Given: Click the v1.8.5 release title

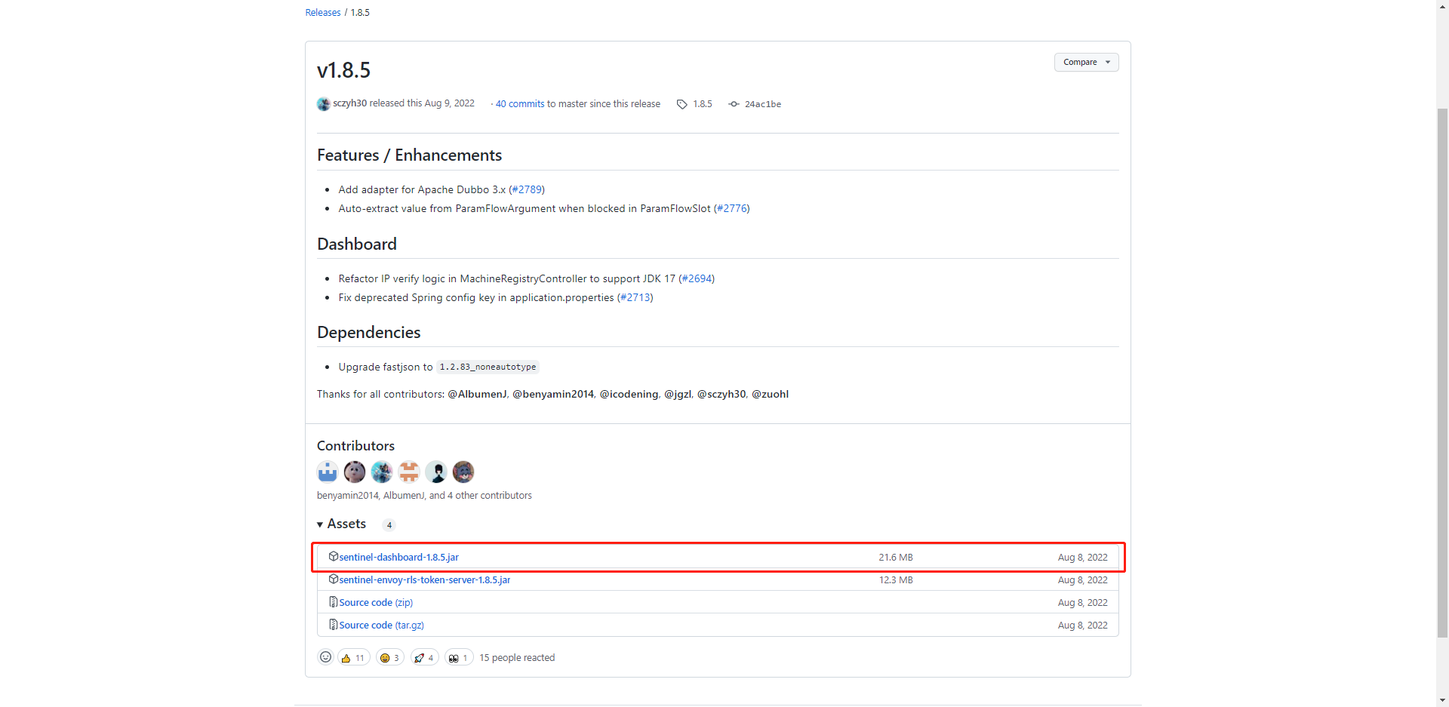Looking at the screenshot, I should tap(343, 70).
